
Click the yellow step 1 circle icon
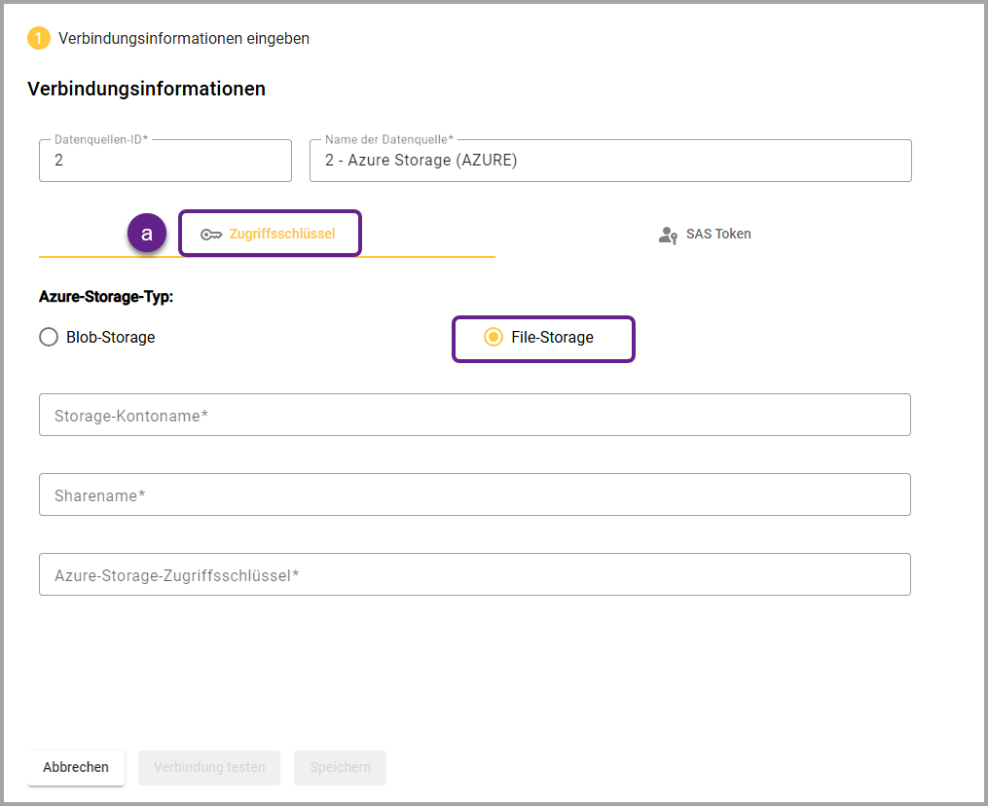tap(39, 39)
